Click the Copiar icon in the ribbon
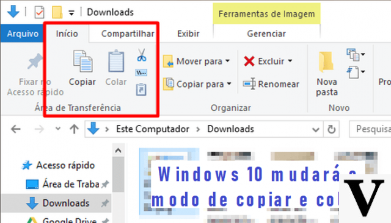Screen dimensions: 391x223 point(83,61)
